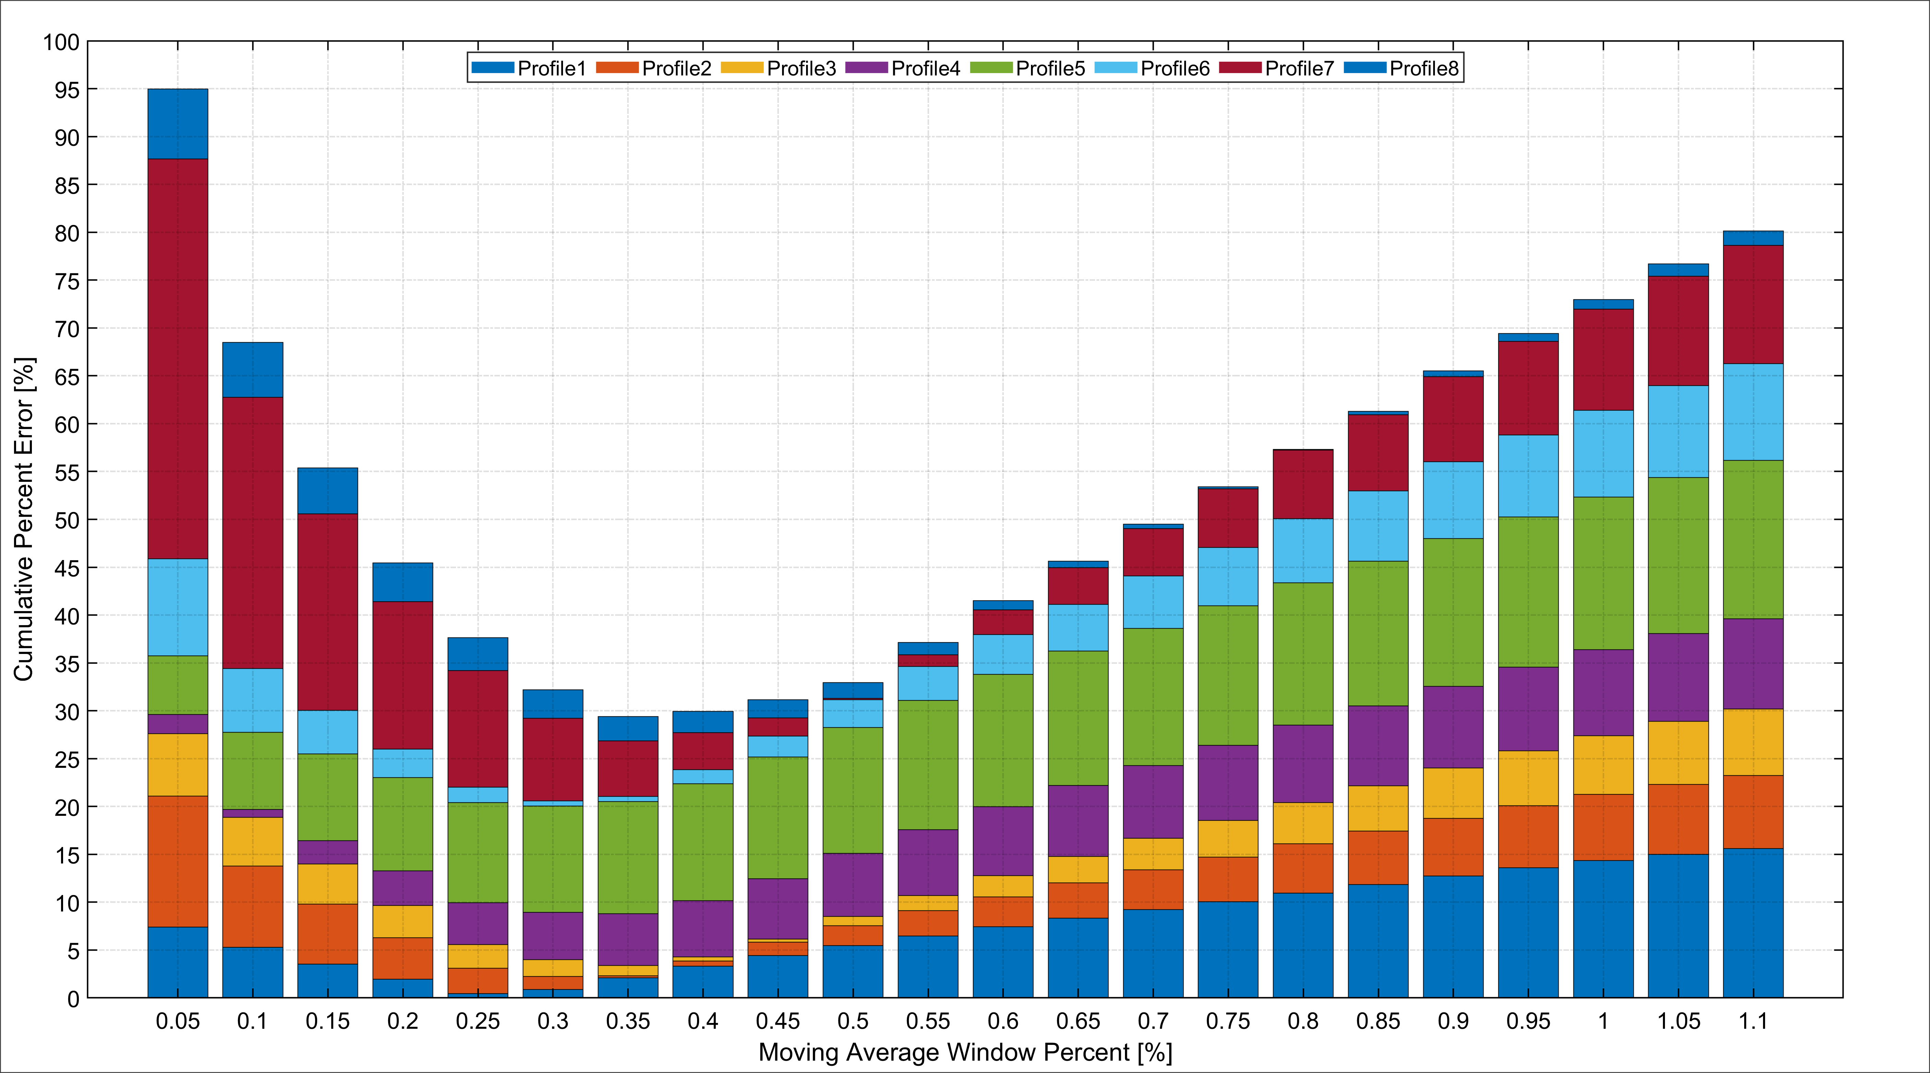1930x1073 pixels.
Task: Click the orange segment of the 0.05 bar
Action: (x=178, y=861)
